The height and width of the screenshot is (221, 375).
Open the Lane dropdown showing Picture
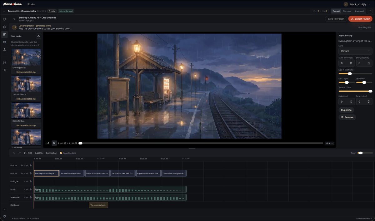pyautogui.click(x=355, y=51)
